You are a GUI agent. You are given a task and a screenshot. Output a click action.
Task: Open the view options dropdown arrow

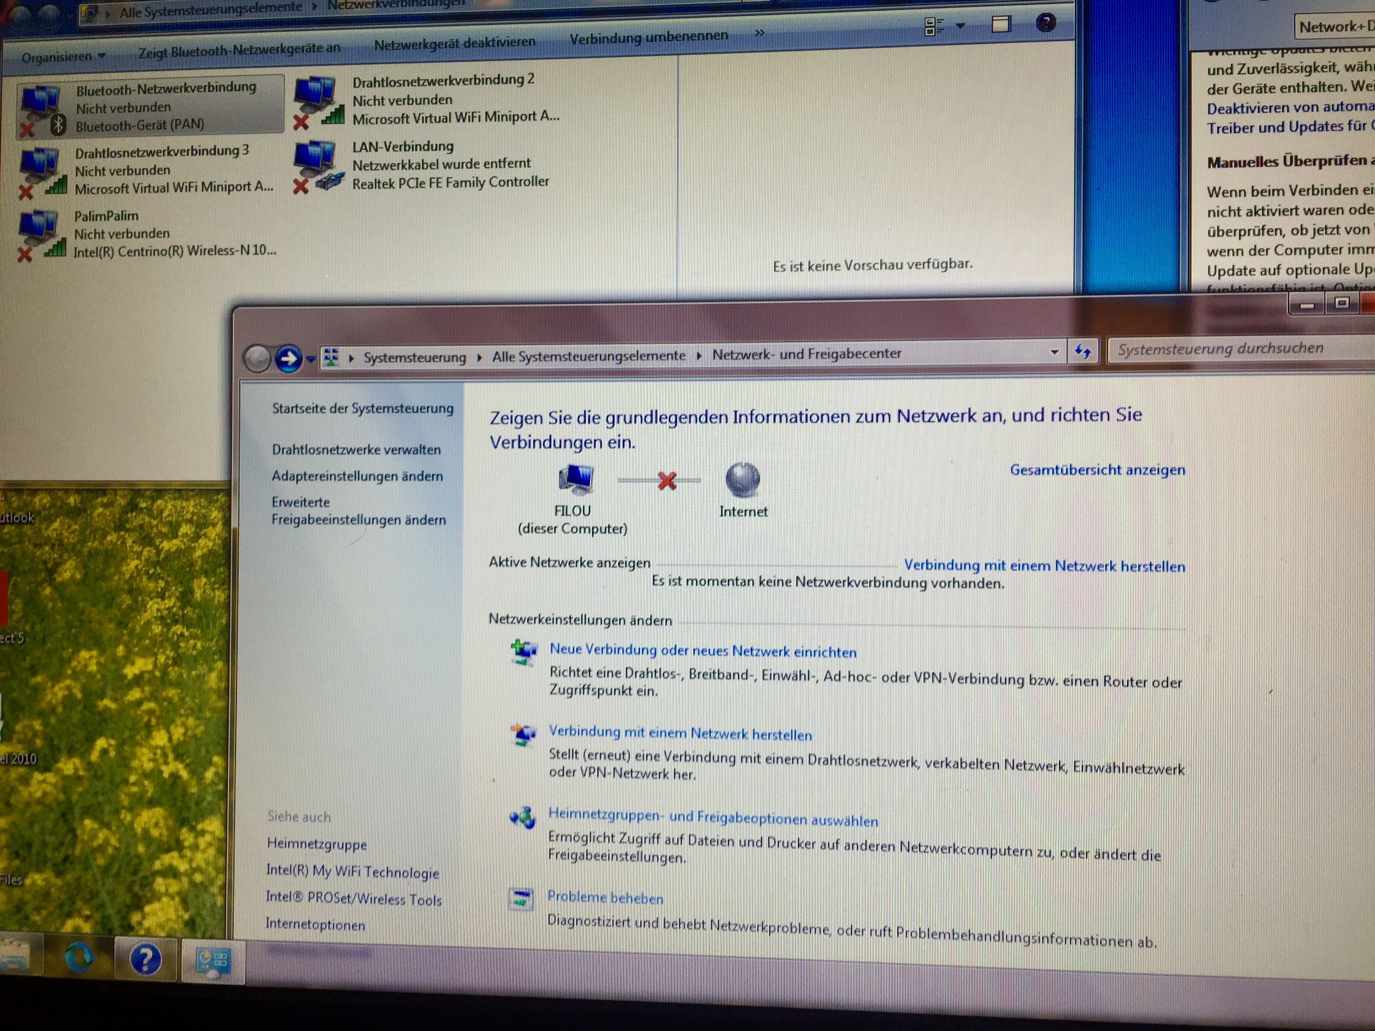coord(961,25)
